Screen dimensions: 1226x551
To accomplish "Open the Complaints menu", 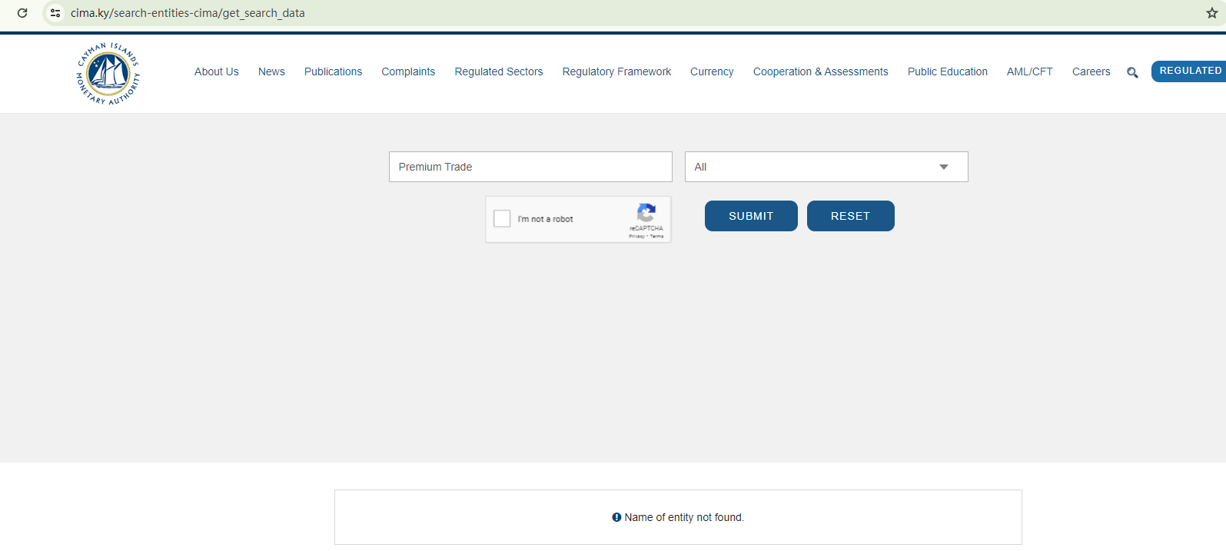I will [408, 71].
